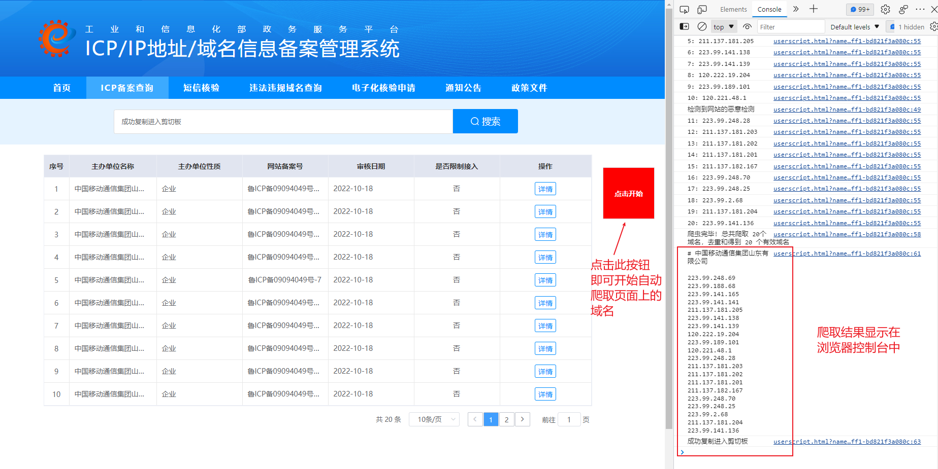Select page 1 in pagination
Viewport: 938px width, 469px height.
(x=491, y=419)
